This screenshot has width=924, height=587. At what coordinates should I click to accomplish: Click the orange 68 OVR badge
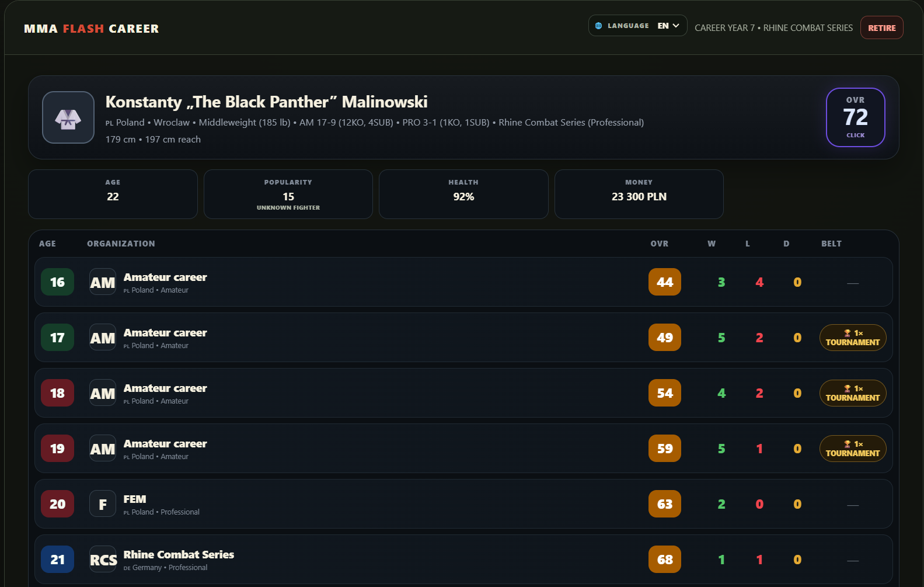(x=665, y=560)
